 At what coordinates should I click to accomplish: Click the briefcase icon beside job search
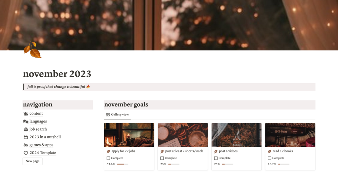[26, 130]
